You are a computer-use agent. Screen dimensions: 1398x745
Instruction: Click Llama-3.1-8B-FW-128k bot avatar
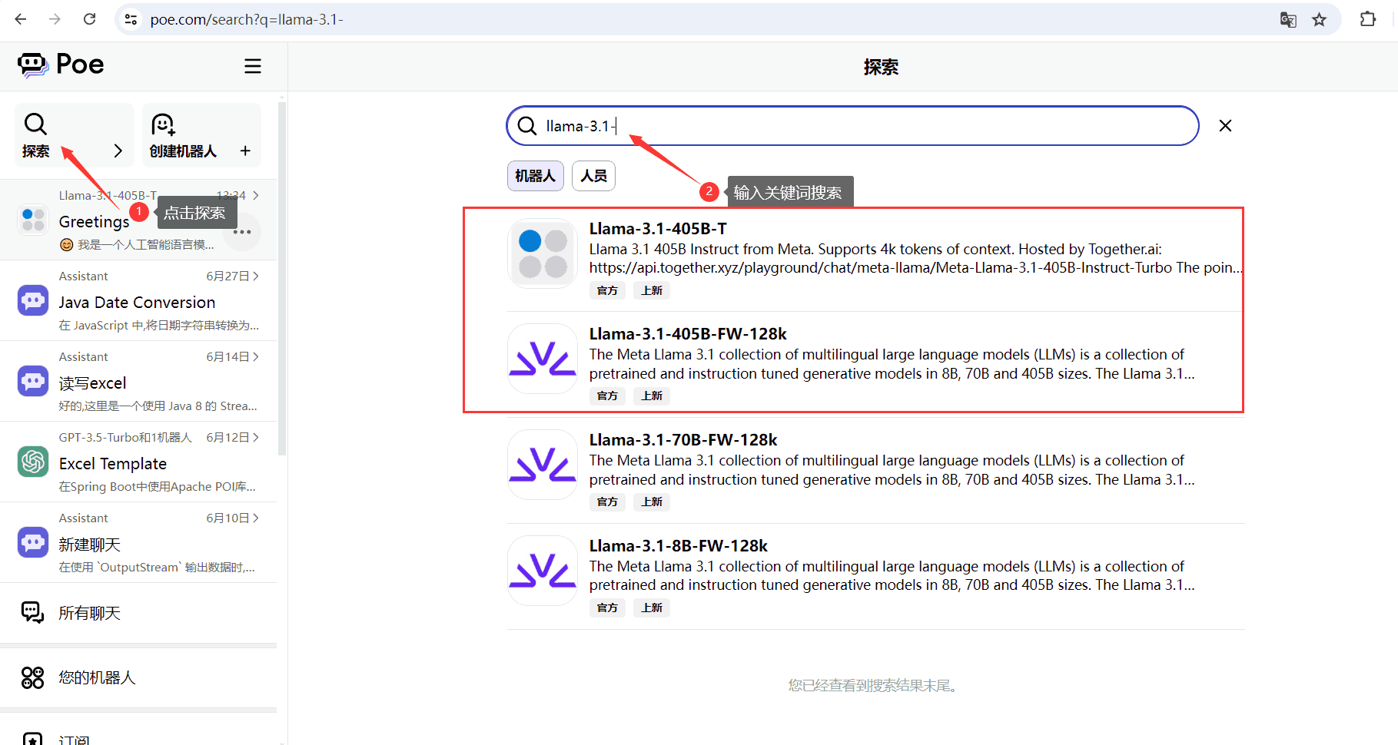[543, 571]
